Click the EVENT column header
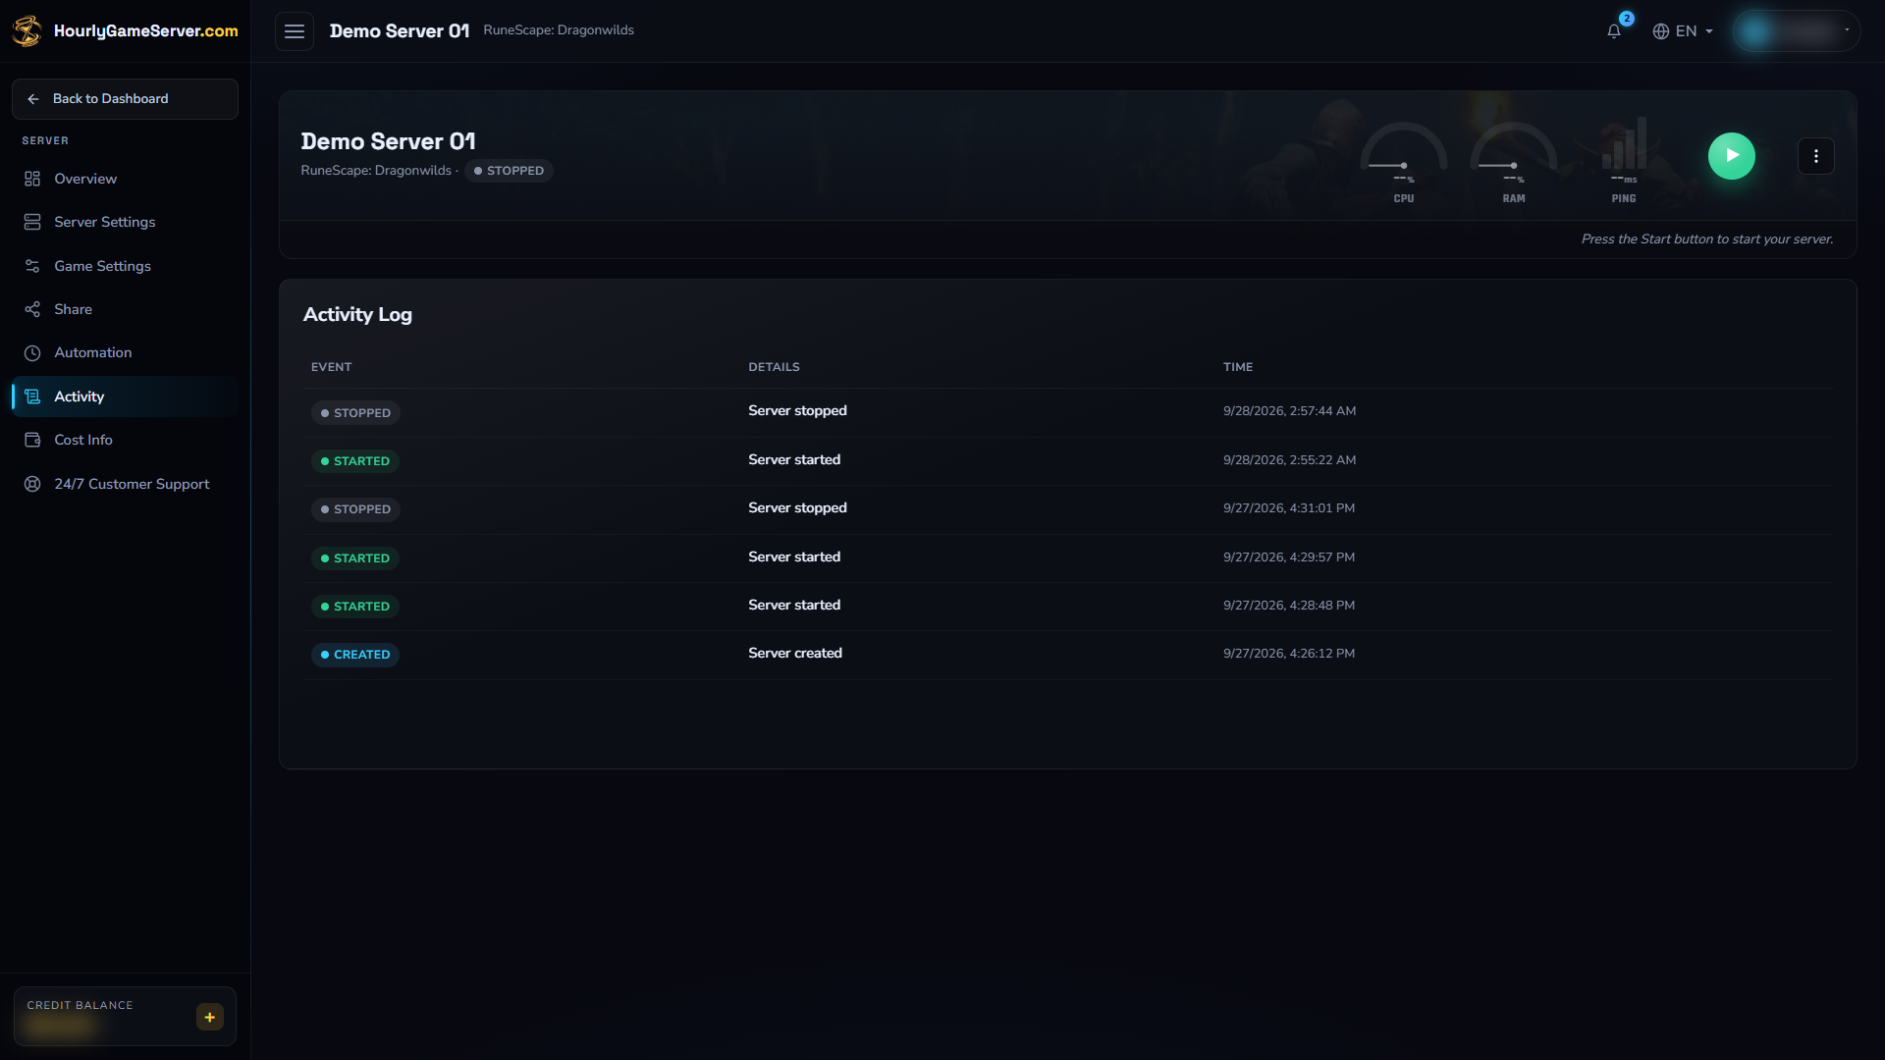 [331, 367]
